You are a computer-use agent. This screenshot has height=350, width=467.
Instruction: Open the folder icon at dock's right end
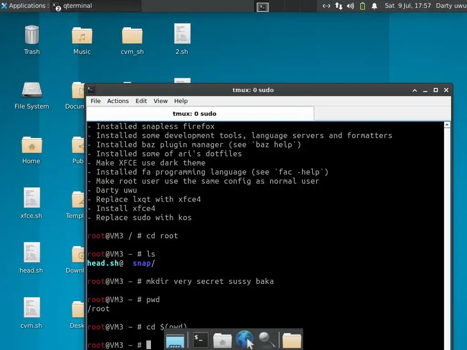(291, 340)
